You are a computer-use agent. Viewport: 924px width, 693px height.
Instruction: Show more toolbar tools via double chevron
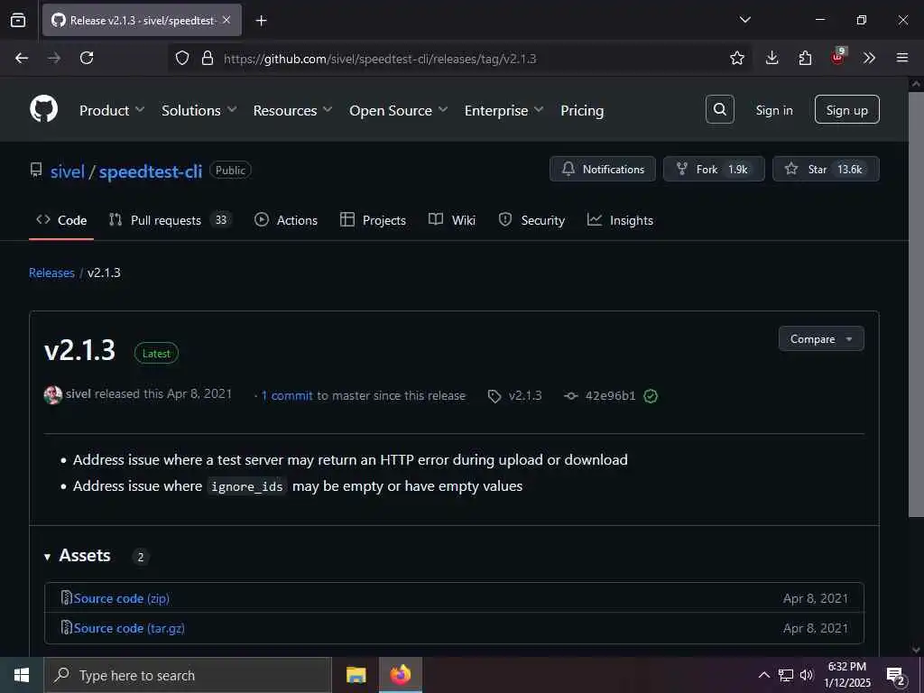[869, 58]
